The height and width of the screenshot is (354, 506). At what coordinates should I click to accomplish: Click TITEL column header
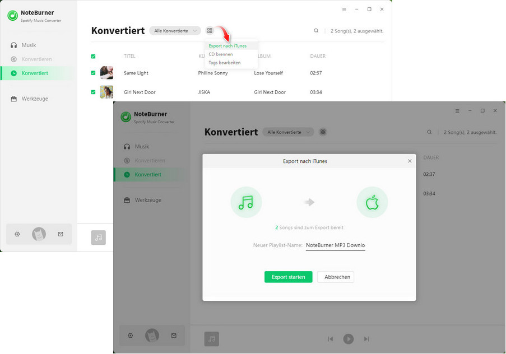point(130,56)
